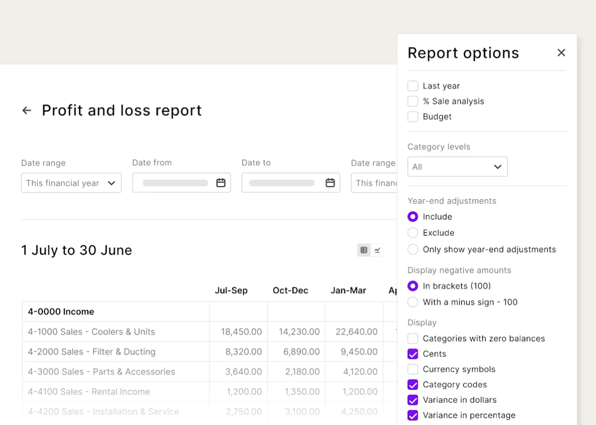
Task: Open the This financial year date range dropdown
Action: click(x=71, y=183)
